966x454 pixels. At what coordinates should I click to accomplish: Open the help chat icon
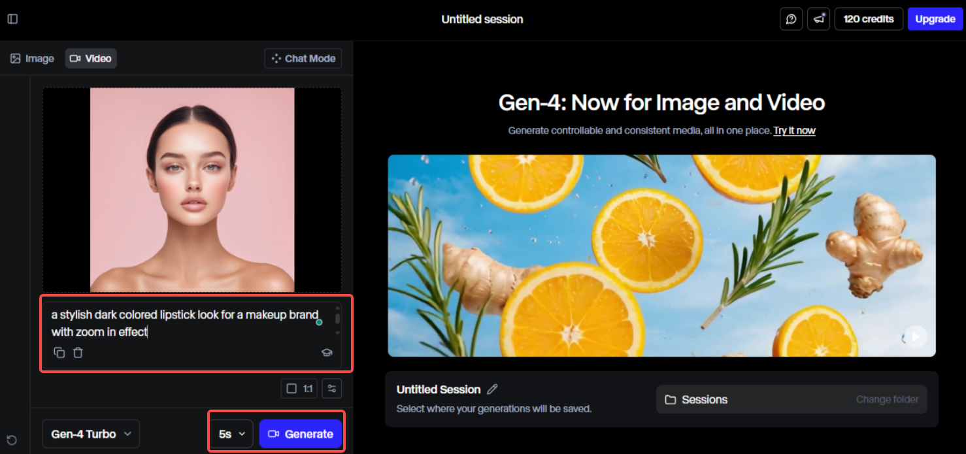pyautogui.click(x=791, y=19)
